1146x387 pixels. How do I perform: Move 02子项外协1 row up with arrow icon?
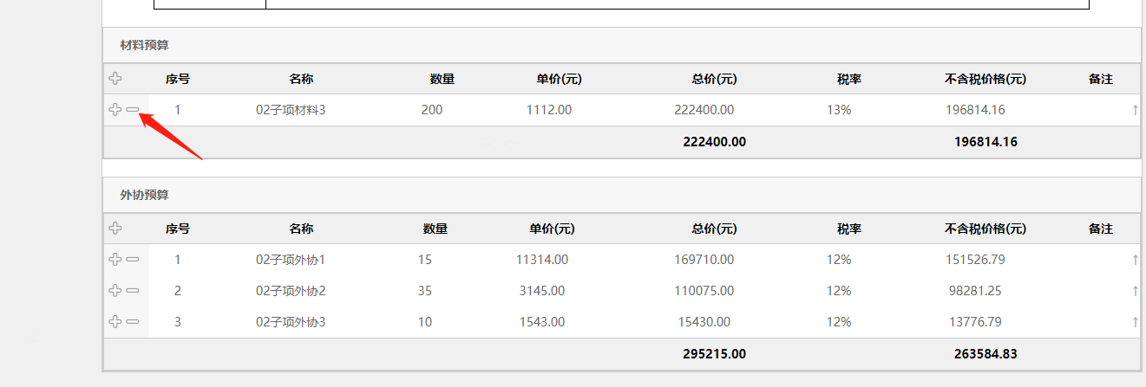(1135, 259)
